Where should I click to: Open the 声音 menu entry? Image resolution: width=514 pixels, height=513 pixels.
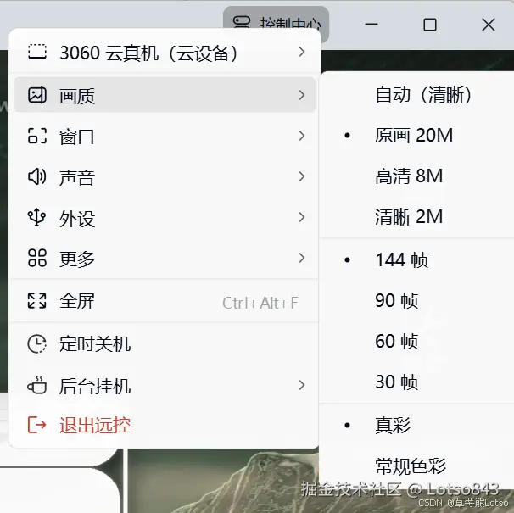point(165,176)
